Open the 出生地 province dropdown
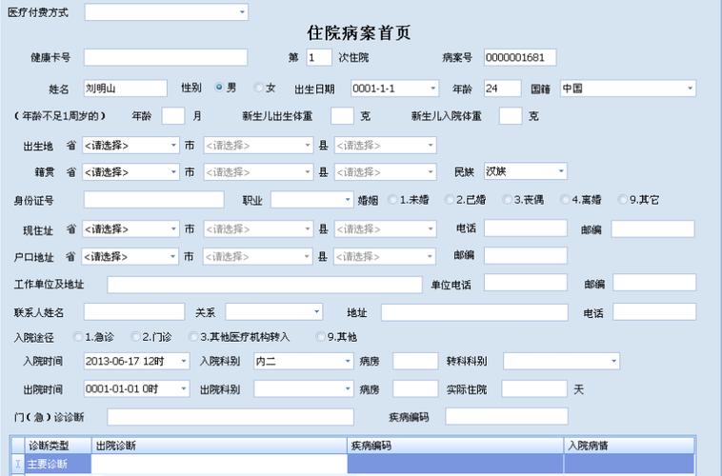 [173, 146]
